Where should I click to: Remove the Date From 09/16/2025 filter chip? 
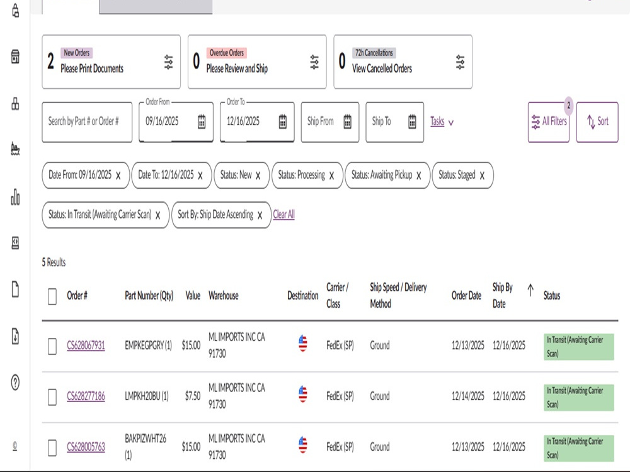[x=118, y=176]
